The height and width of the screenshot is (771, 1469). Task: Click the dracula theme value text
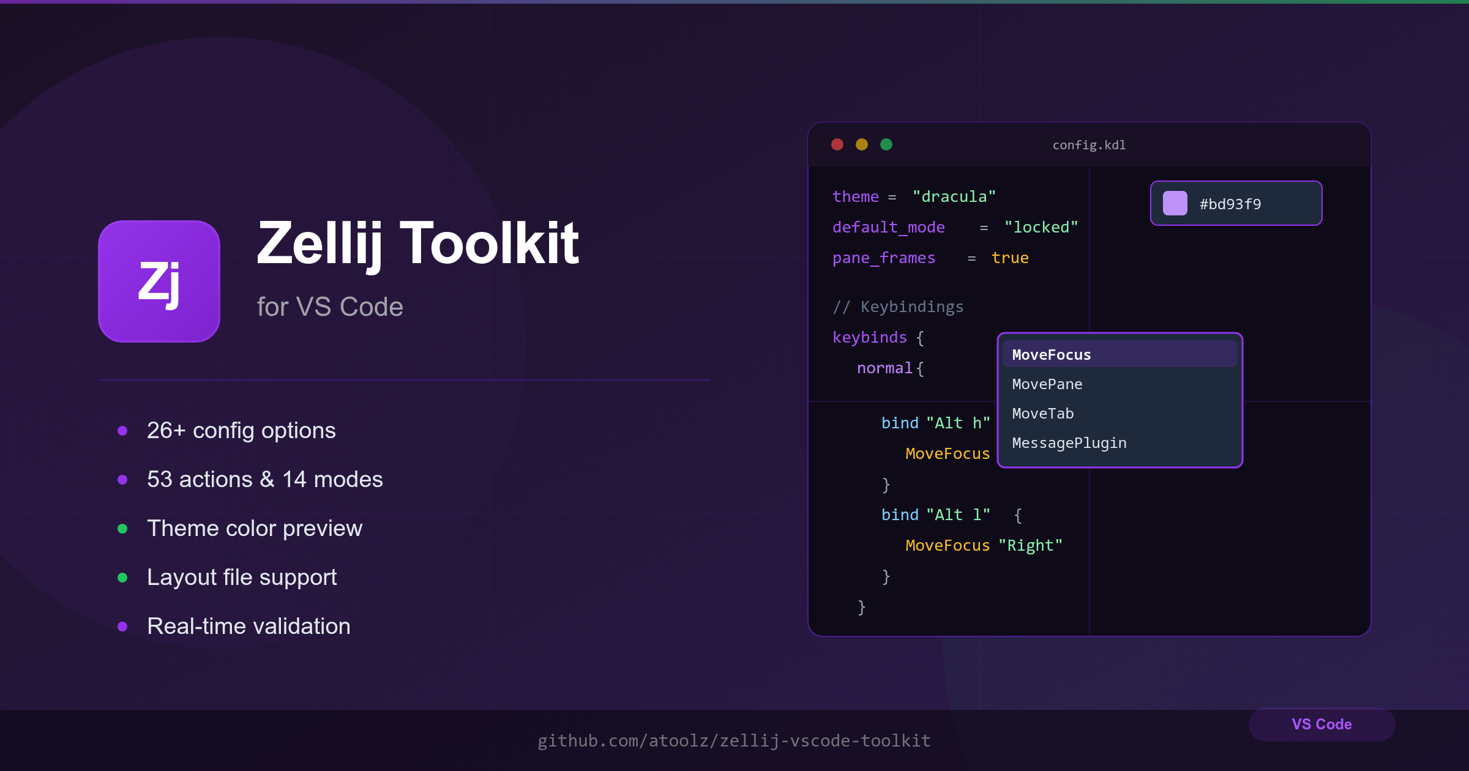point(953,196)
